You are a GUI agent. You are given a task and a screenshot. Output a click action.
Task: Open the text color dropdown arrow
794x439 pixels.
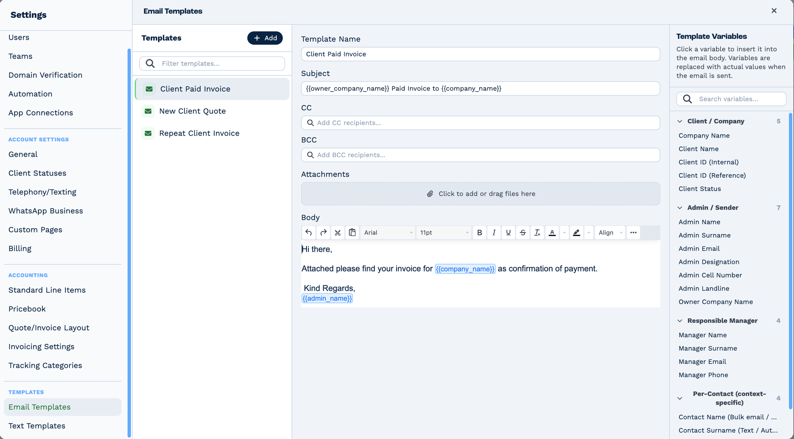click(x=564, y=233)
